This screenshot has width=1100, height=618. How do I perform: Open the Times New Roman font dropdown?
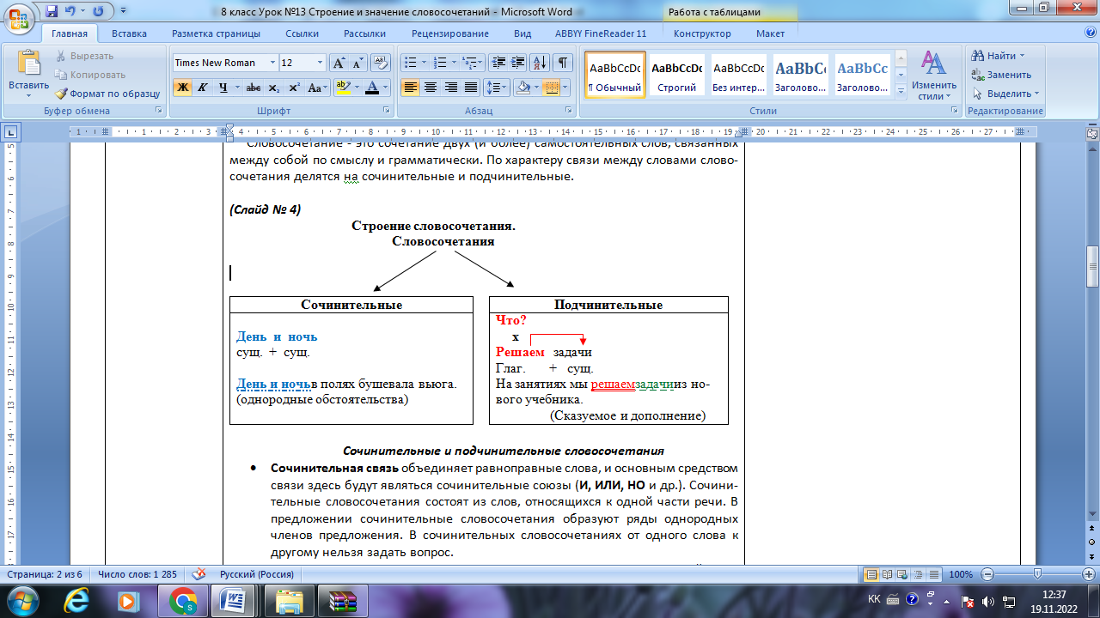tap(272, 63)
